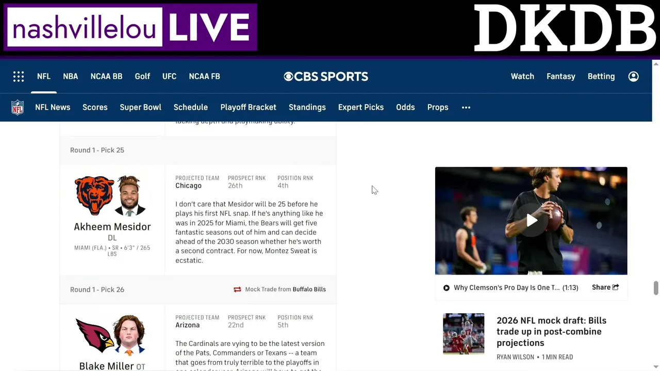
Task: Open the NFL Schedule page
Action: [191, 107]
